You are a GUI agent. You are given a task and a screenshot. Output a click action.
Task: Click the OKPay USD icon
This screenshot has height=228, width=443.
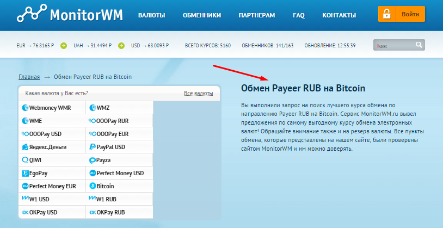[x=26, y=212]
